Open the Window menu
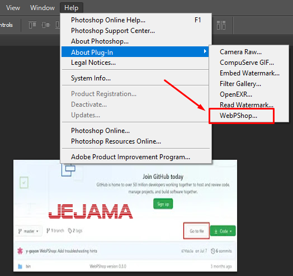This screenshot has width=293, height=276. click(42, 8)
